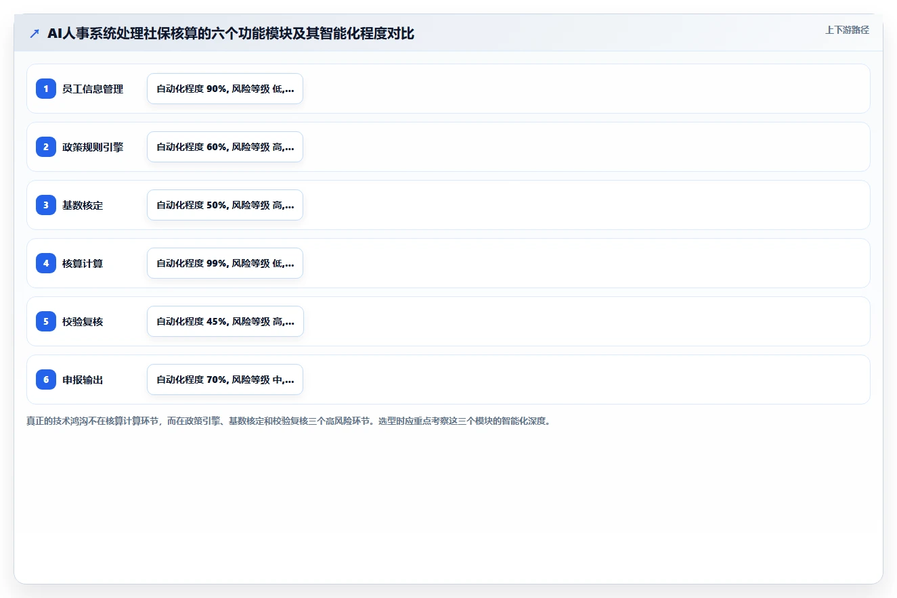Open the 上下游路径 label at top right
This screenshot has height=598, width=897.
847,30
